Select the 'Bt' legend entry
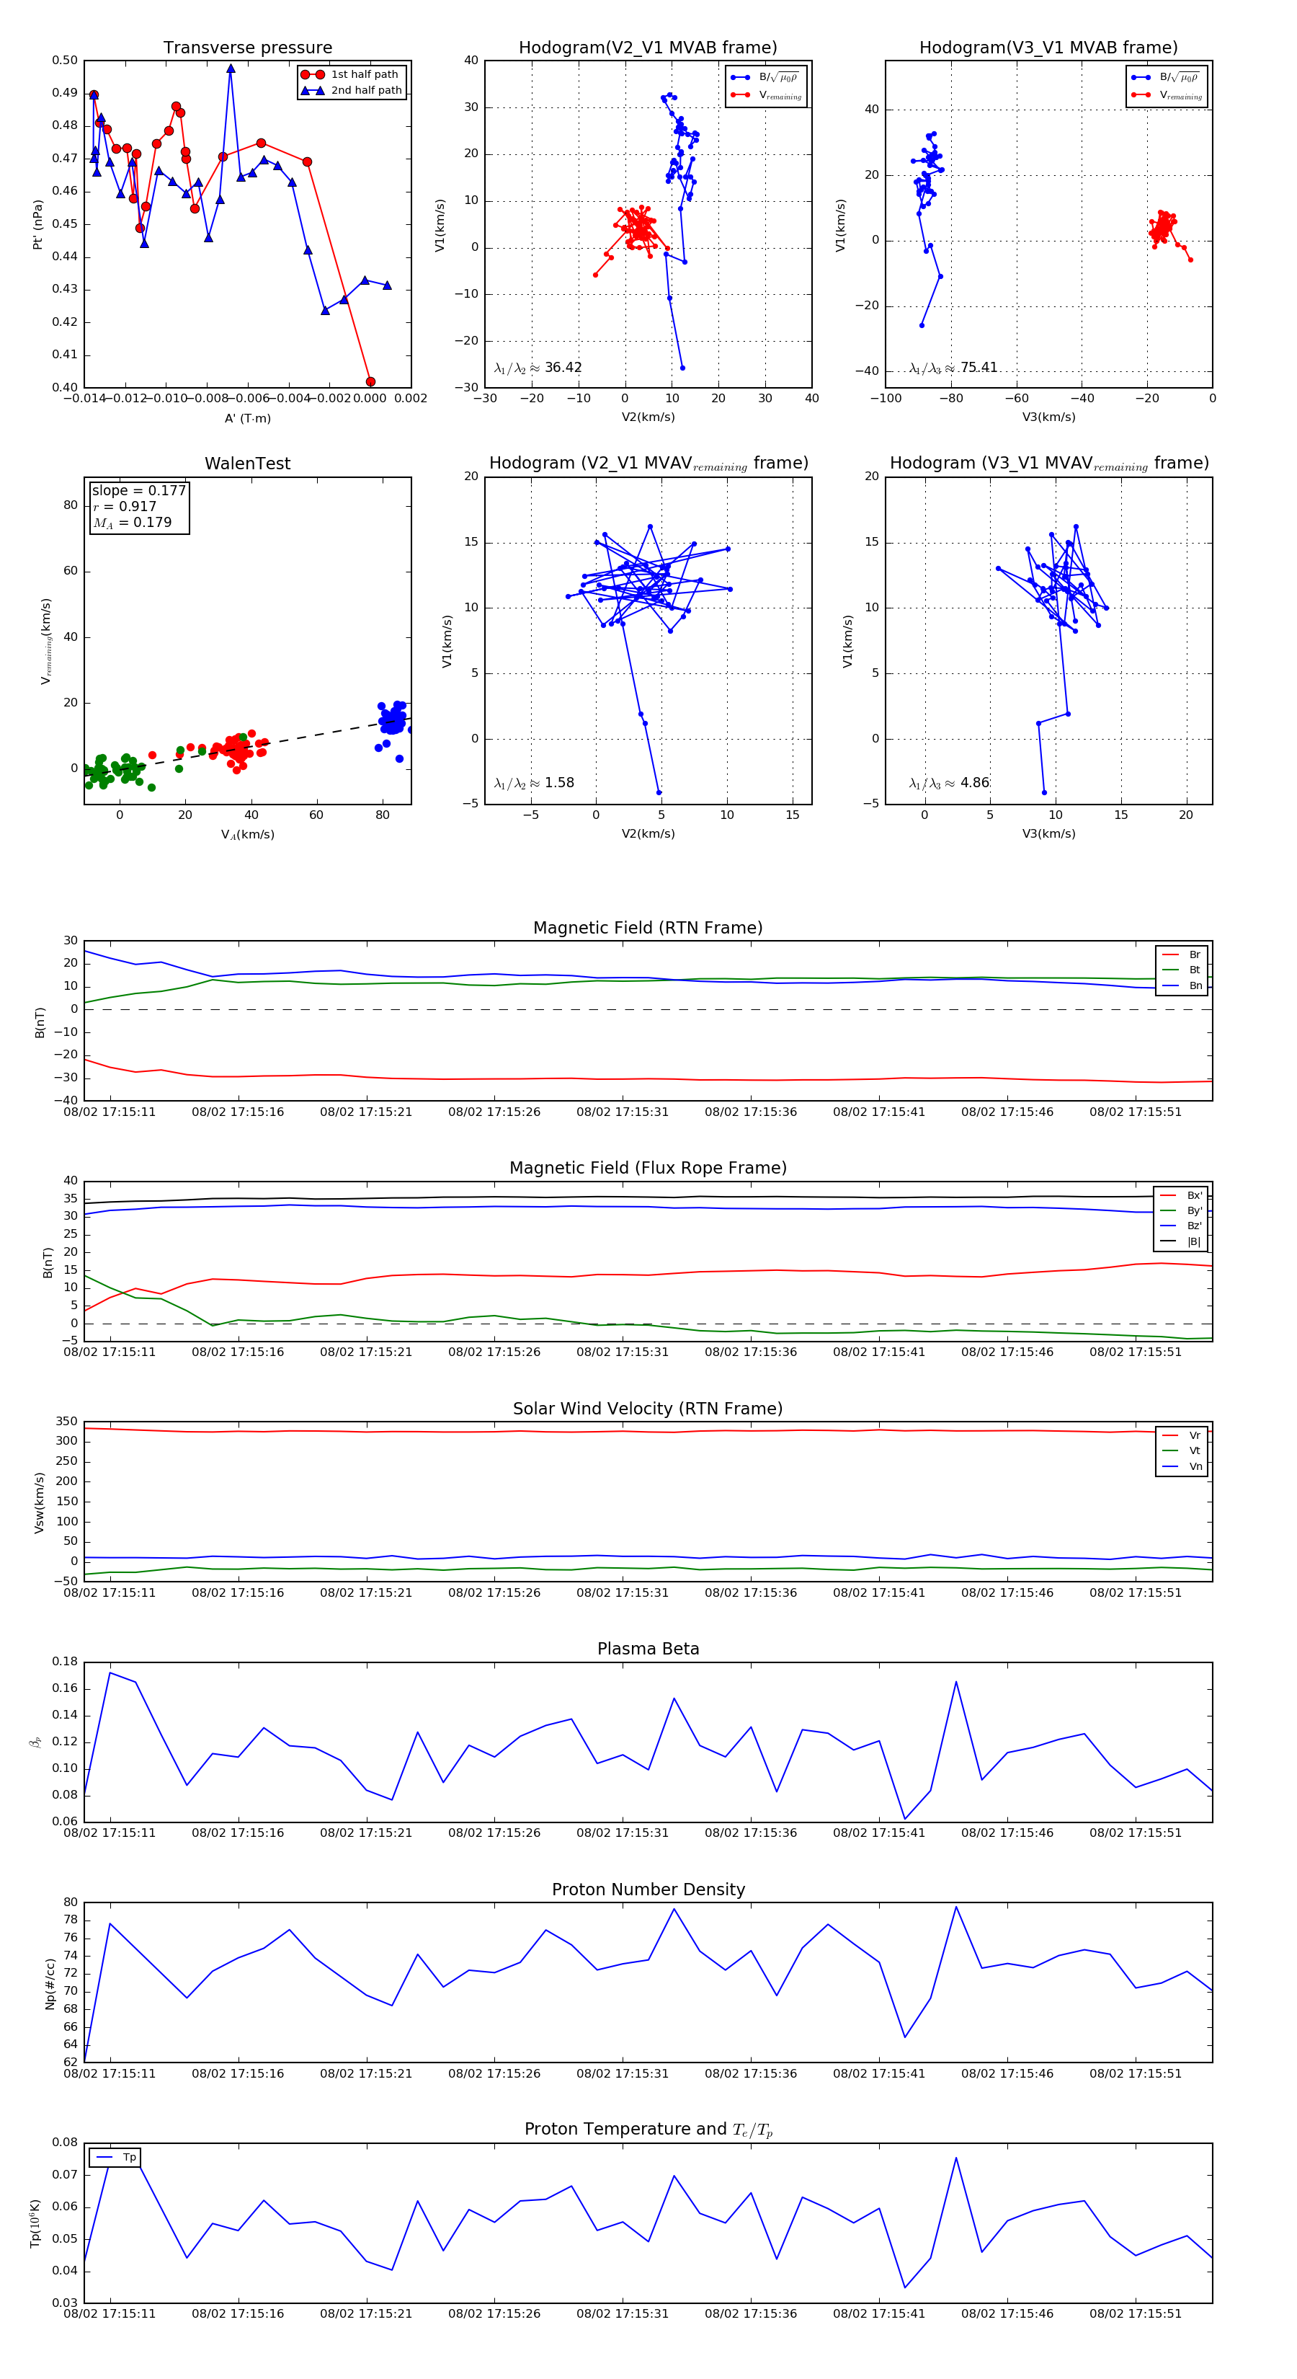The width and height of the screenshot is (1297, 2379). pos(1182,970)
